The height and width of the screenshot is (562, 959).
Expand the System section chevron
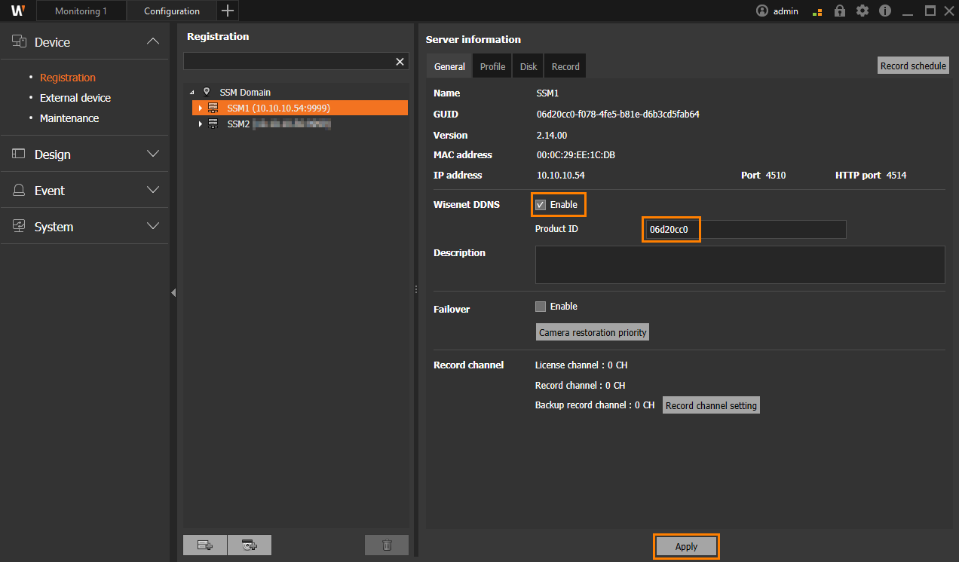(x=153, y=226)
